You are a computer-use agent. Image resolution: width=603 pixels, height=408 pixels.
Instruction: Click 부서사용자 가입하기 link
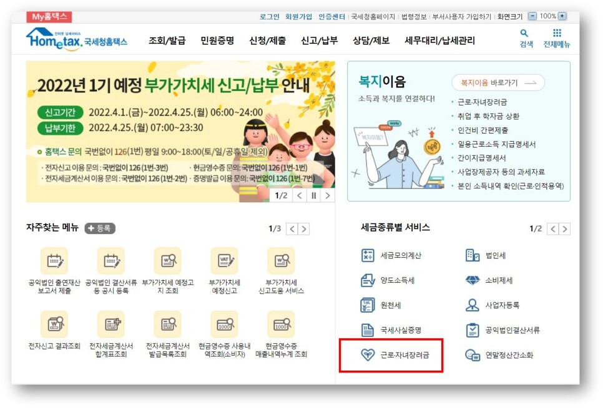462,16
